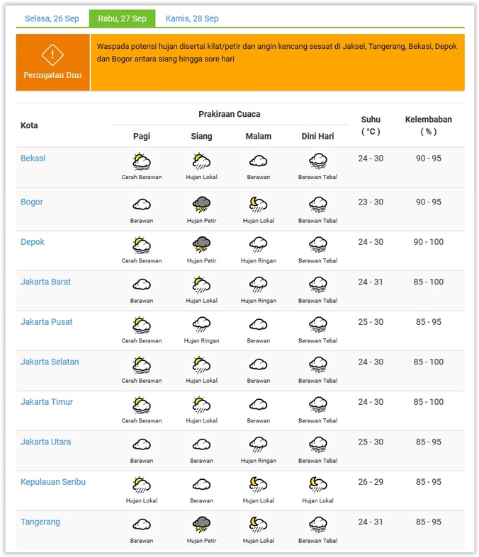Viewport: 479px width, 557px height.
Task: Open the Kepulauan Seribu city link
Action: click(x=53, y=482)
